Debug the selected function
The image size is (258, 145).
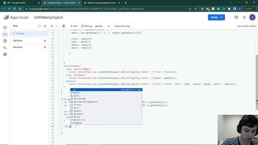point(87,26)
